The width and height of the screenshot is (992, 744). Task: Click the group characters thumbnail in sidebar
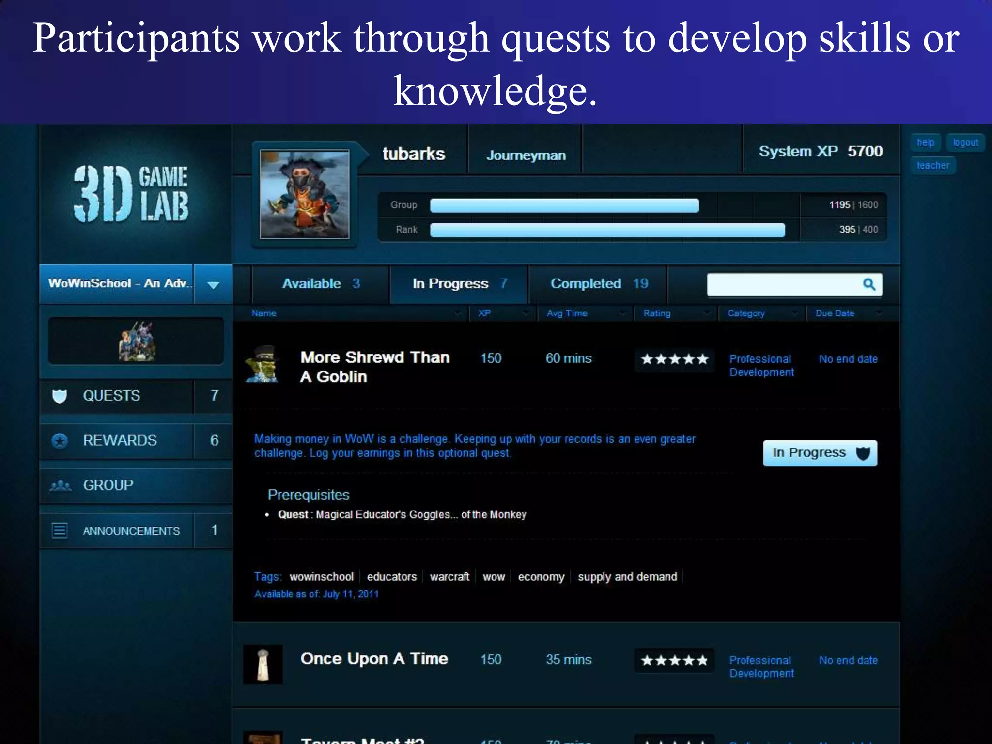click(136, 341)
